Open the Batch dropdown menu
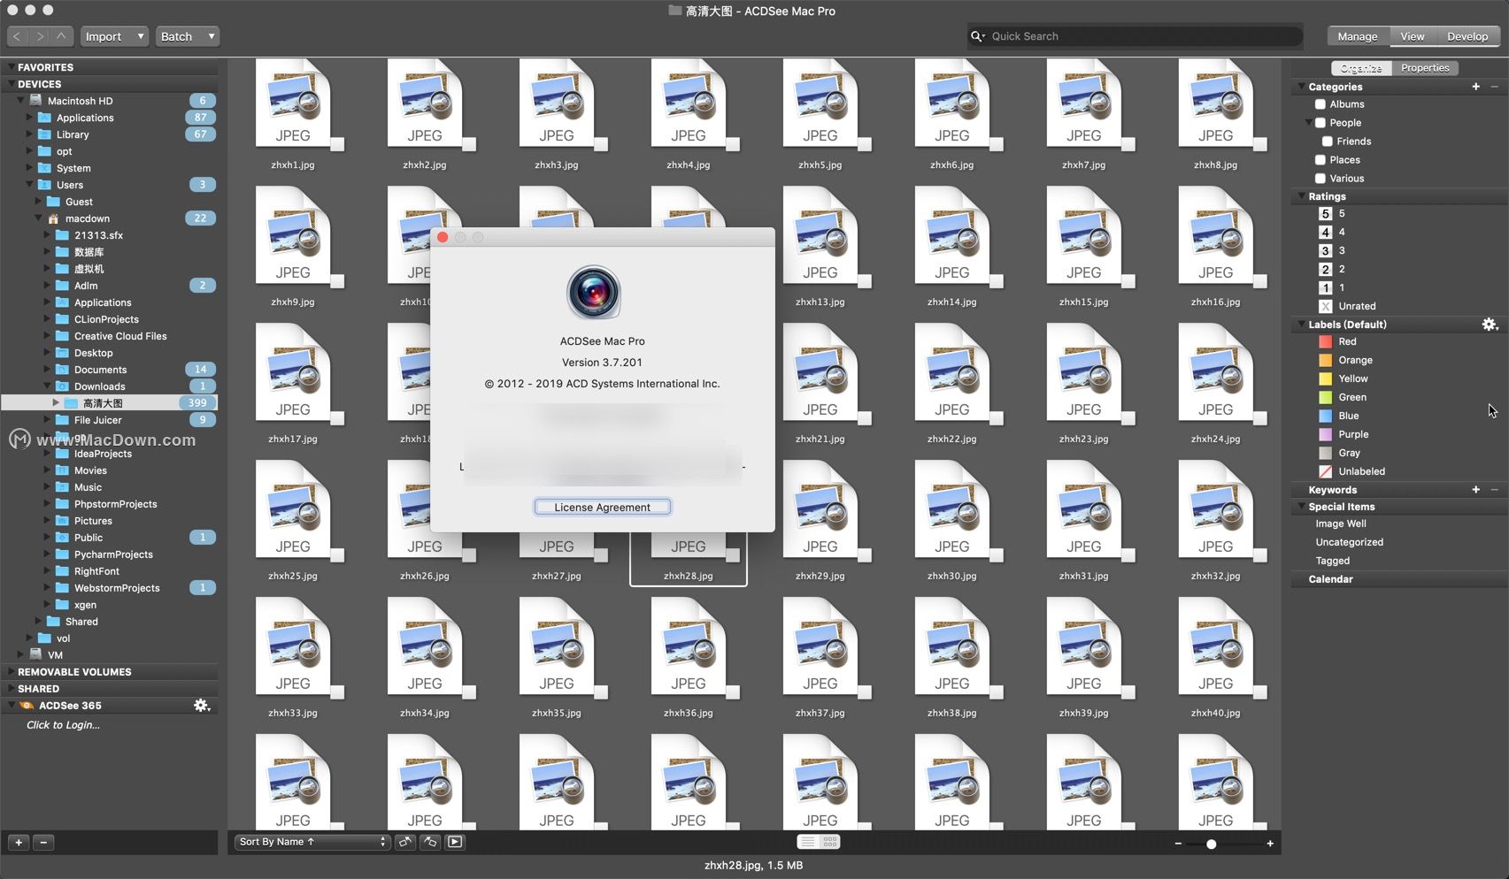Image resolution: width=1509 pixels, height=879 pixels. click(x=188, y=36)
